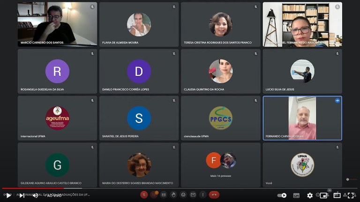Expand the 'Mais 16 pessoas' tile
This screenshot has height=202, width=360.
pyautogui.click(x=220, y=165)
